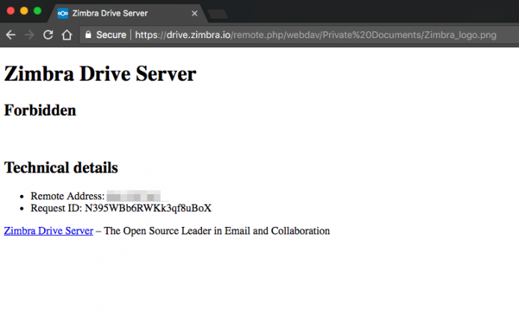Click the green maximize window button
The width and height of the screenshot is (519, 321).
pyautogui.click(x=37, y=11)
